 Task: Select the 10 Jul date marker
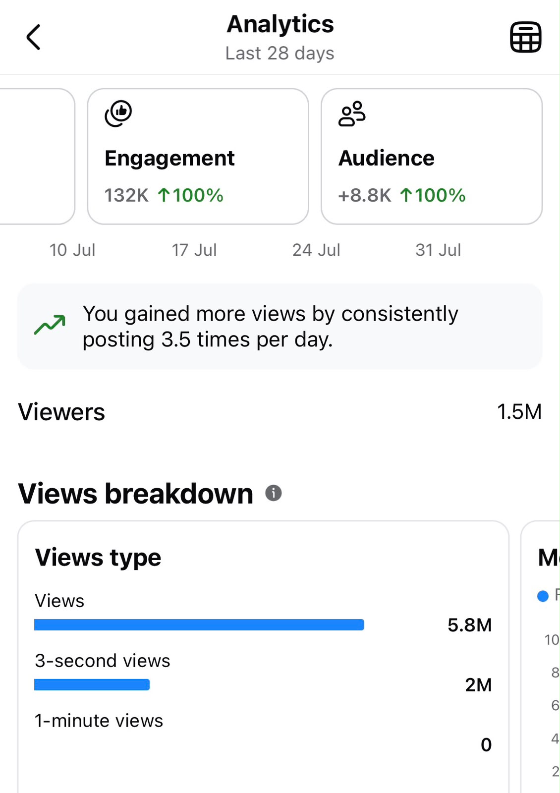72,250
